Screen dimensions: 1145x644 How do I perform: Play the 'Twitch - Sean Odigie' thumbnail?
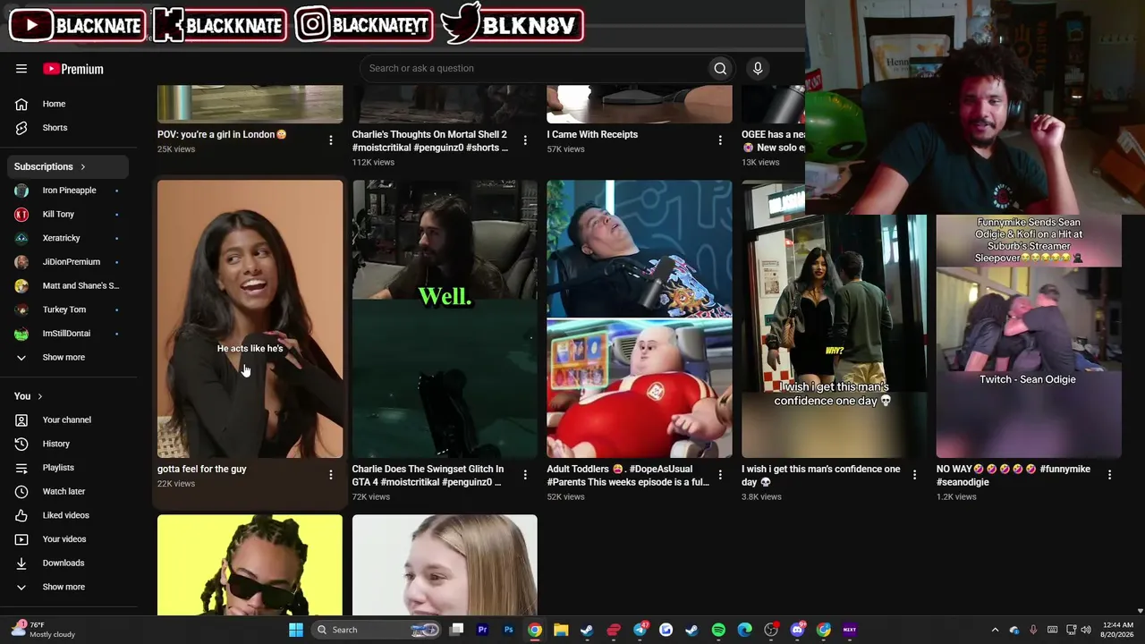1029,336
